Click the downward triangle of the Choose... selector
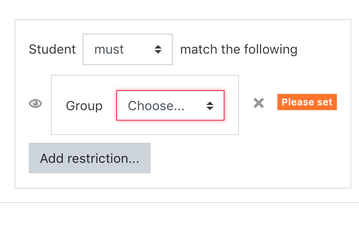The width and height of the screenshot is (359, 227). (x=210, y=109)
